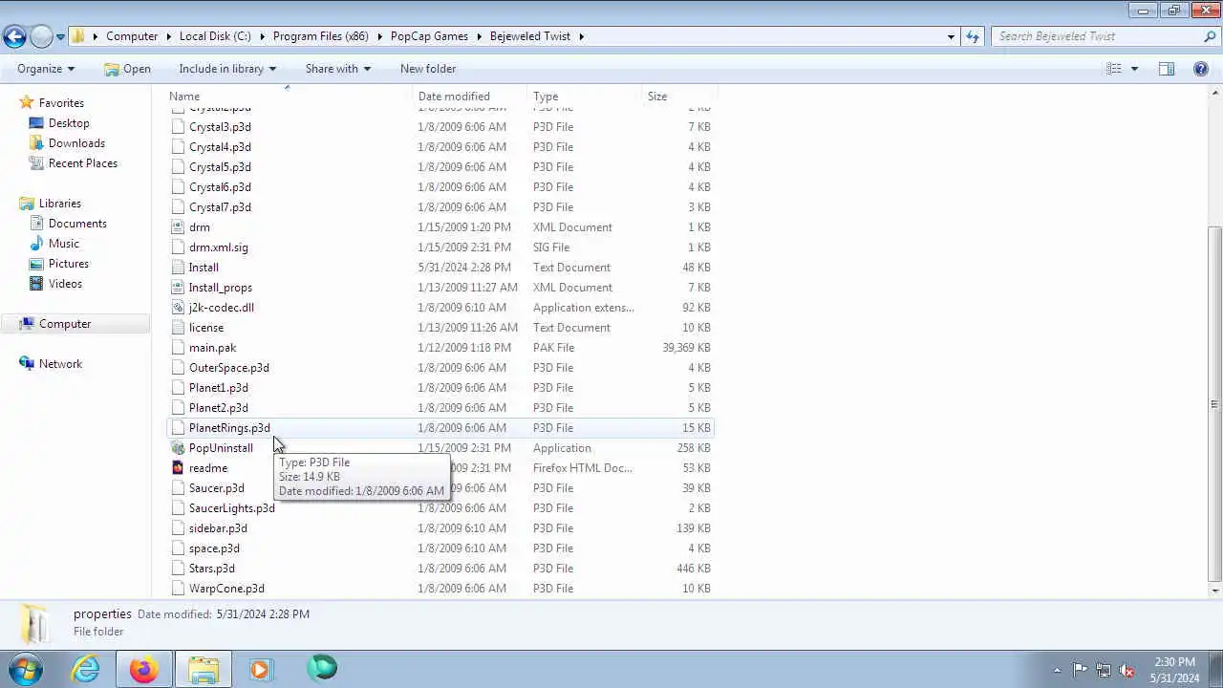Select the main.pak file
This screenshot has height=688, width=1223.
(212, 348)
